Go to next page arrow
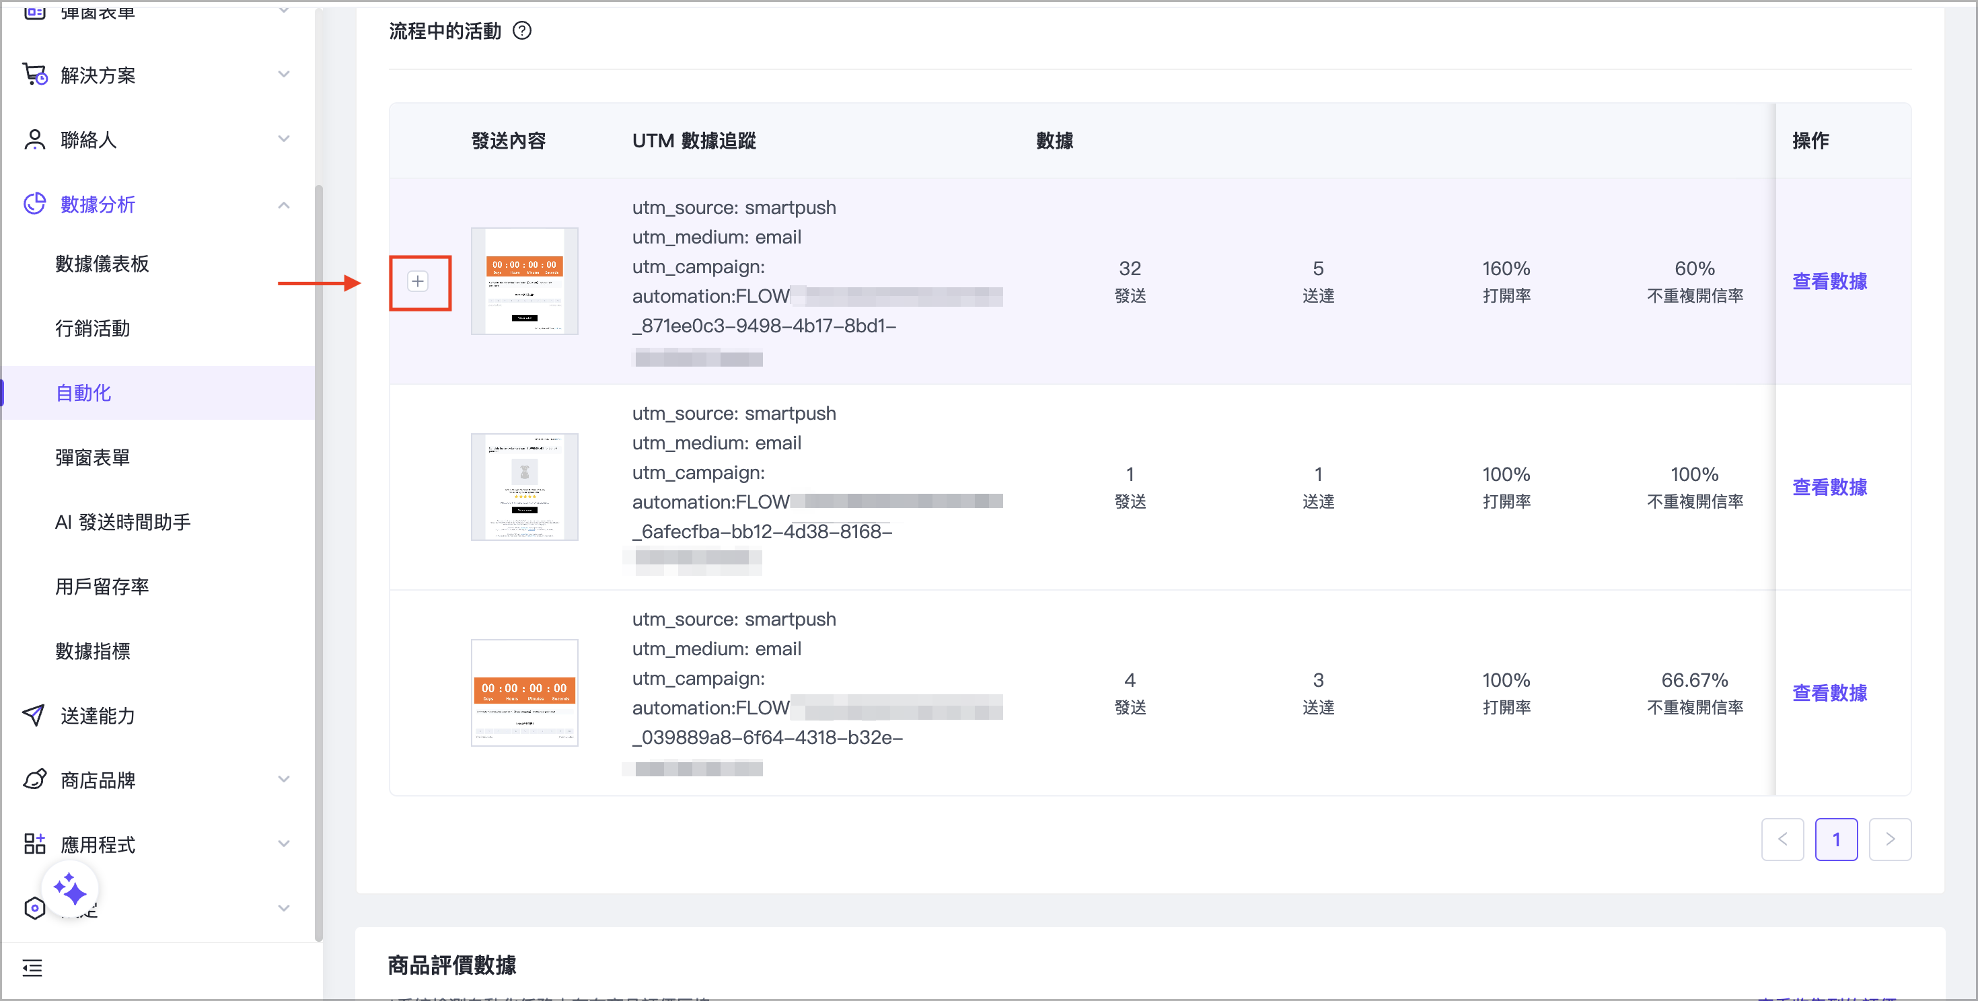 [x=1890, y=840]
